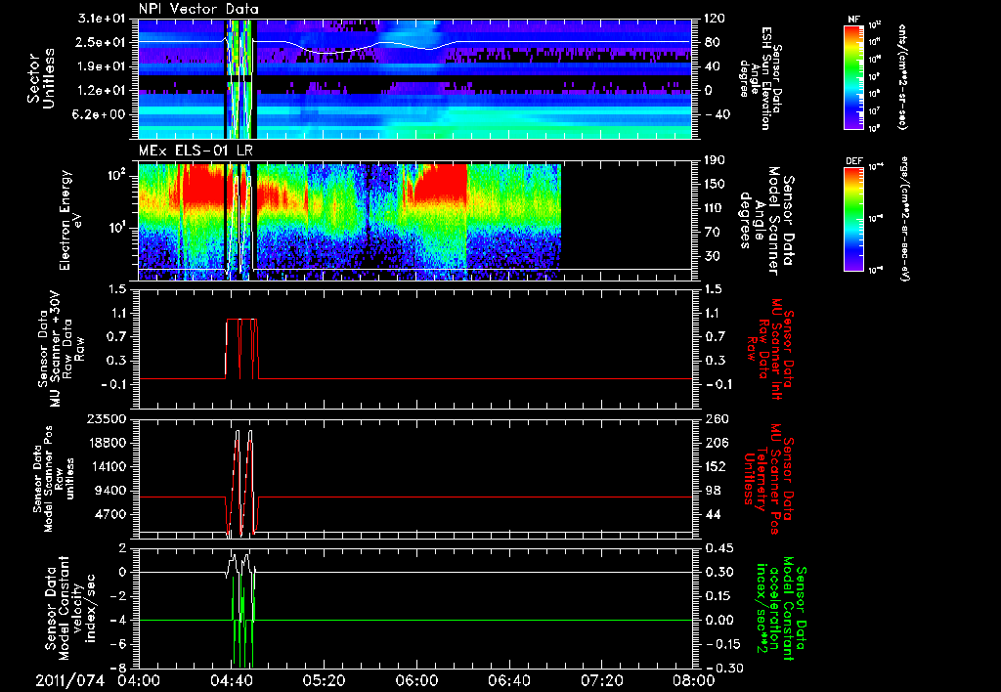Image resolution: width=1001 pixels, height=692 pixels.
Task: Click the white "MU Scanner +30V Raw Data" title
Action: 62,349
